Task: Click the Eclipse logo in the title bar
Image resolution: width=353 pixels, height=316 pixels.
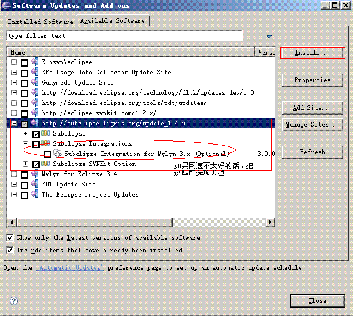Action: [6, 5]
